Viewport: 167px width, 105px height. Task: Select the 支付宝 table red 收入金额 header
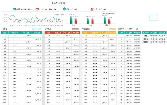point(67,33)
